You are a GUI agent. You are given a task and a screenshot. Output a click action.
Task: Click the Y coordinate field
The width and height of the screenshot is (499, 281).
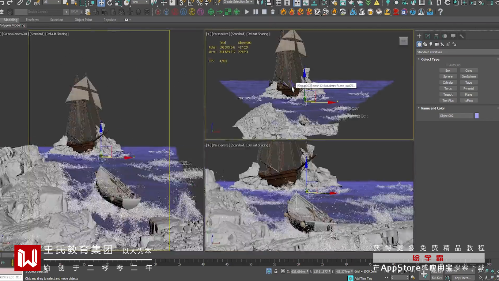click(322, 271)
